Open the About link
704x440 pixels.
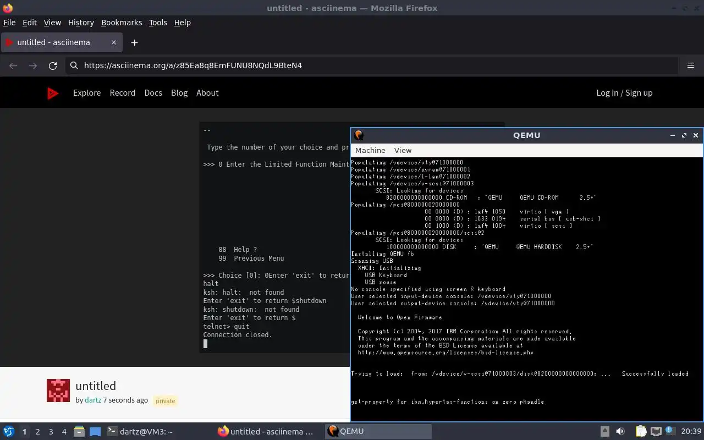click(x=207, y=93)
